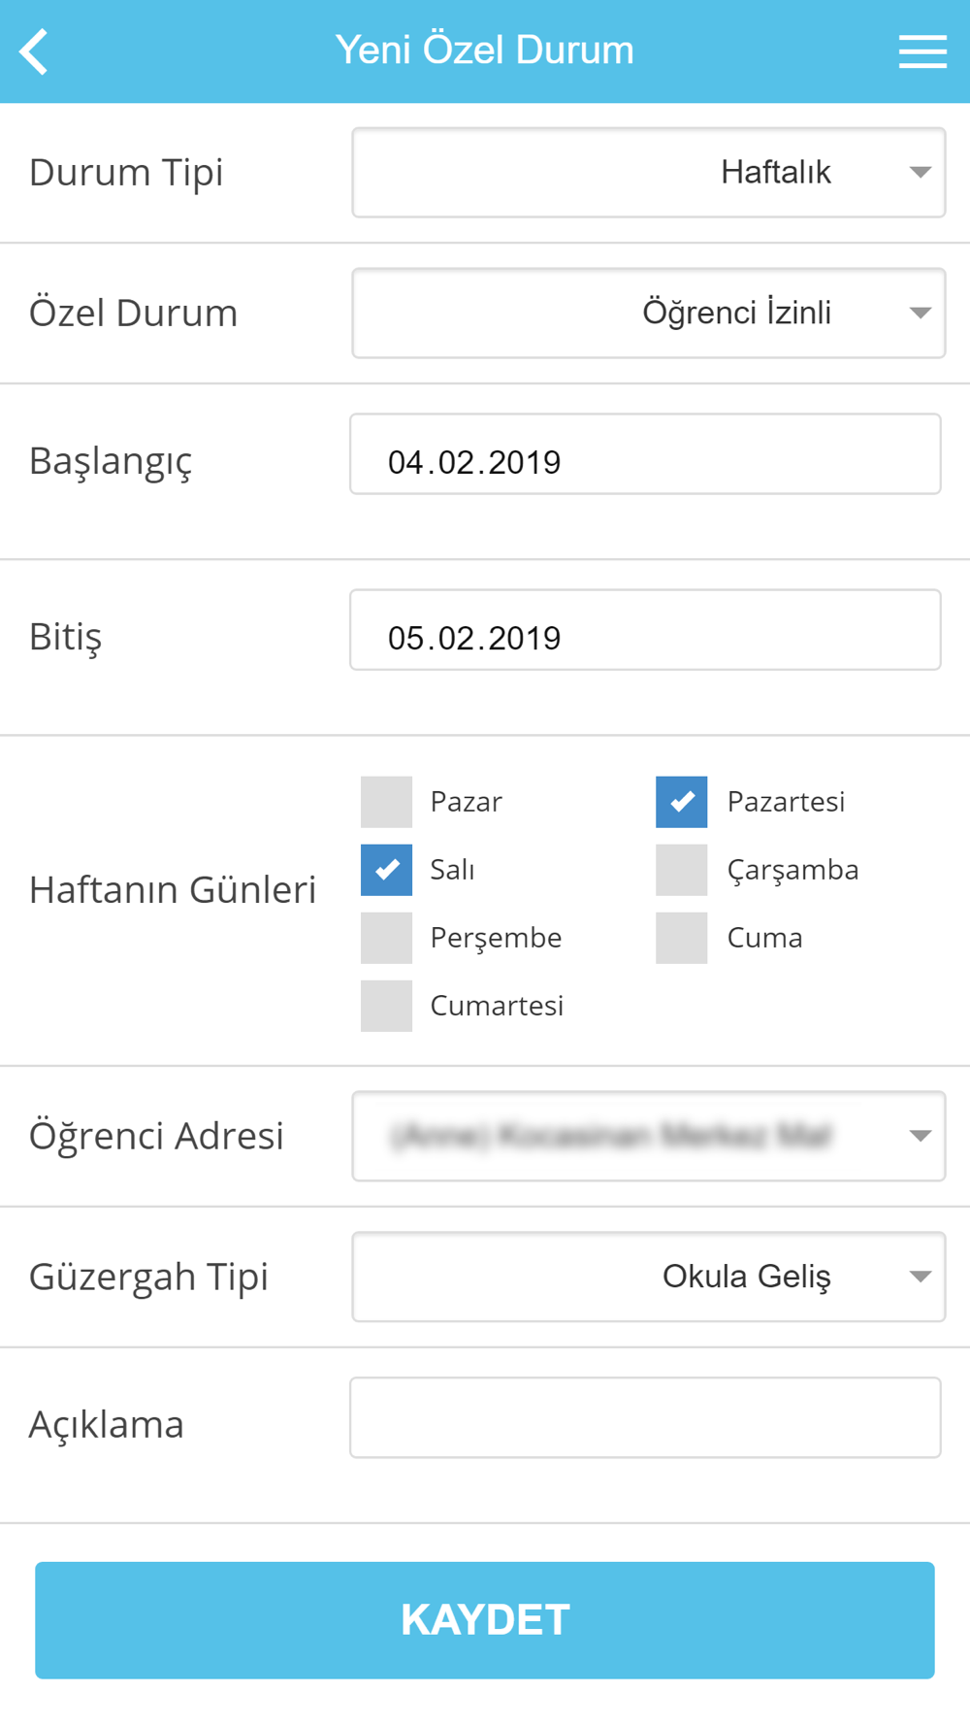Screen dimensions: 970x1726
Task: Select the Cuma checkbox
Action: coord(681,938)
